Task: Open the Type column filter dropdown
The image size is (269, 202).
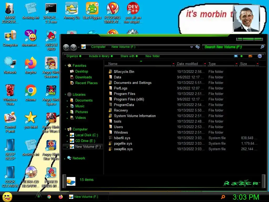Action: tap(236, 64)
